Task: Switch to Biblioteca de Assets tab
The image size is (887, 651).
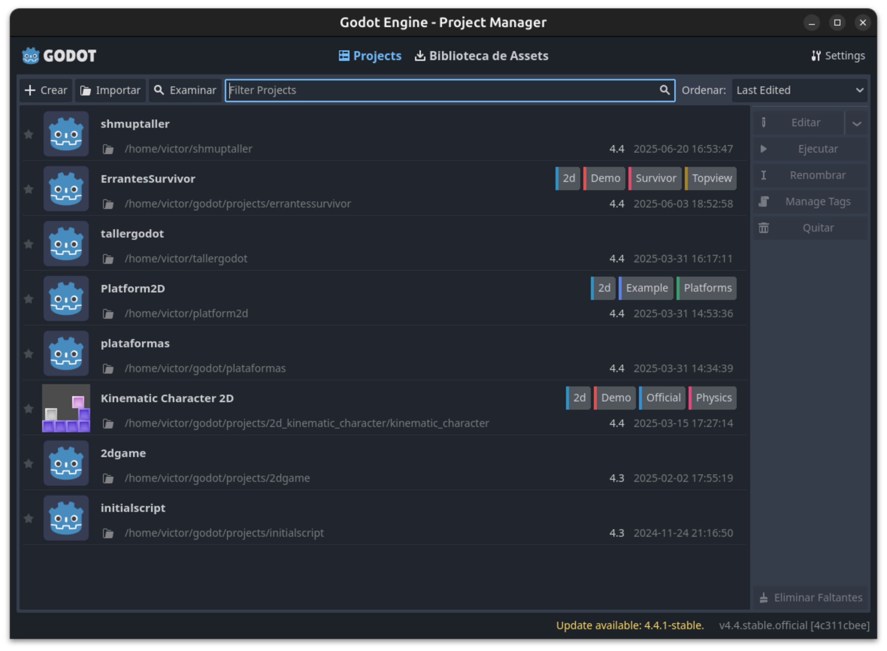Action: [x=481, y=56]
